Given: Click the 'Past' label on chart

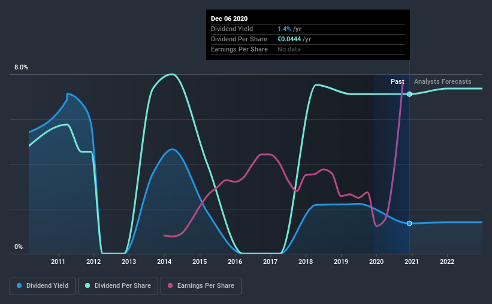Looking at the screenshot, I should pos(397,81).
